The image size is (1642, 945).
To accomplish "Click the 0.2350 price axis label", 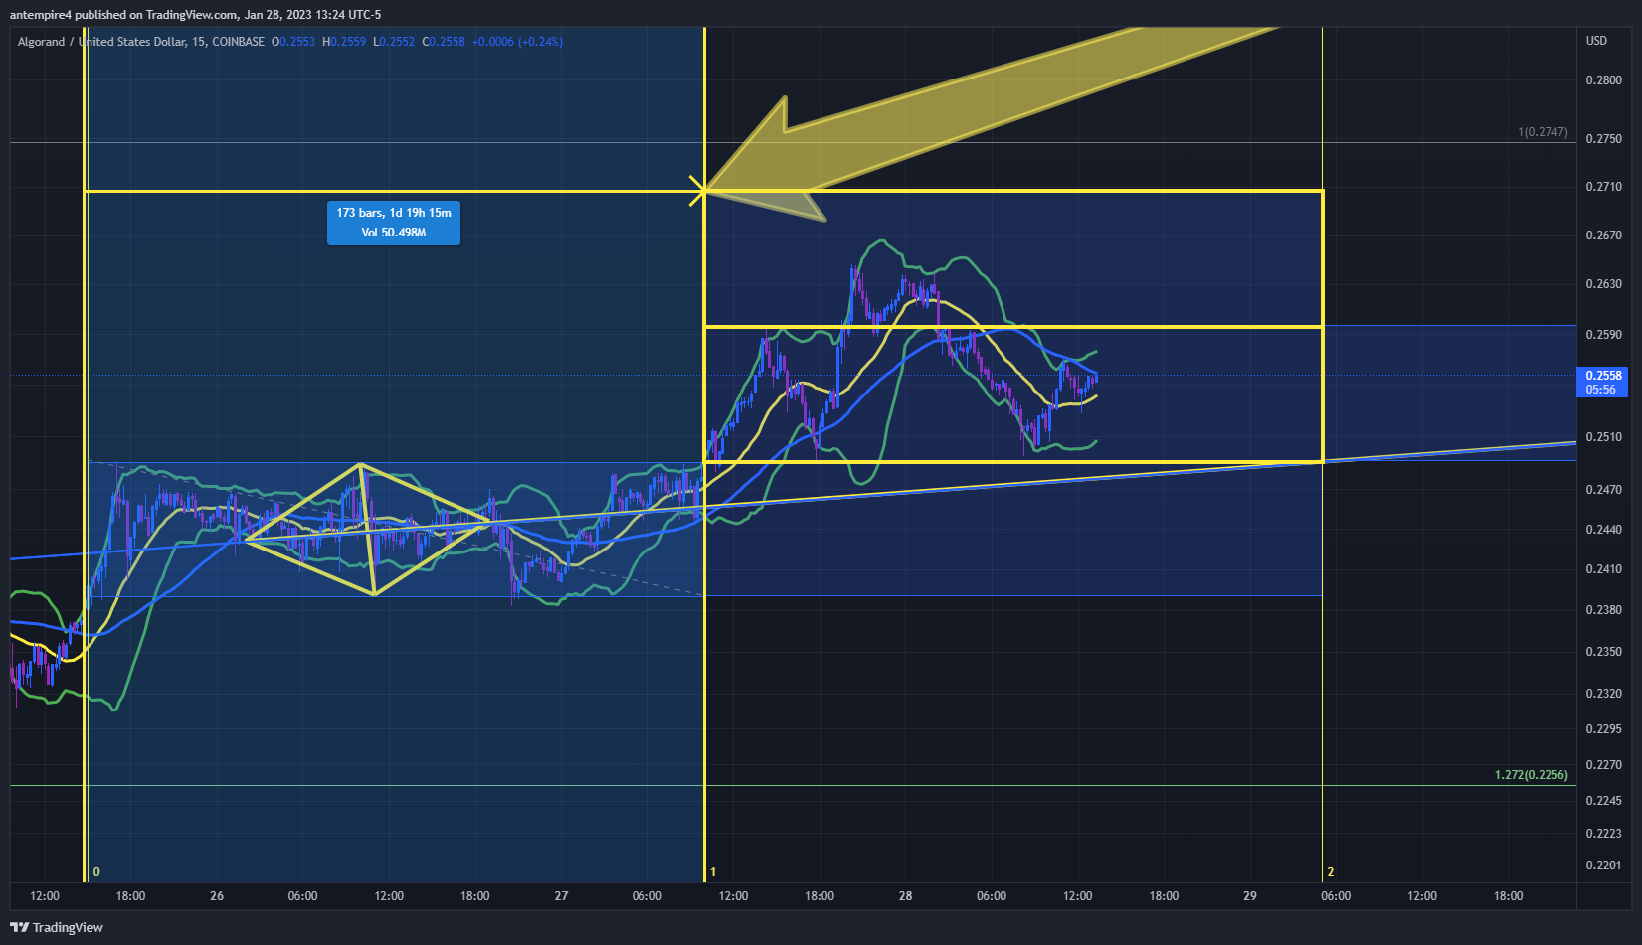I will (1603, 652).
